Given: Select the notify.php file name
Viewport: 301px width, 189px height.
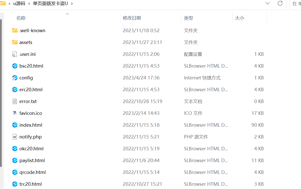Looking at the screenshot, I should (30, 137).
